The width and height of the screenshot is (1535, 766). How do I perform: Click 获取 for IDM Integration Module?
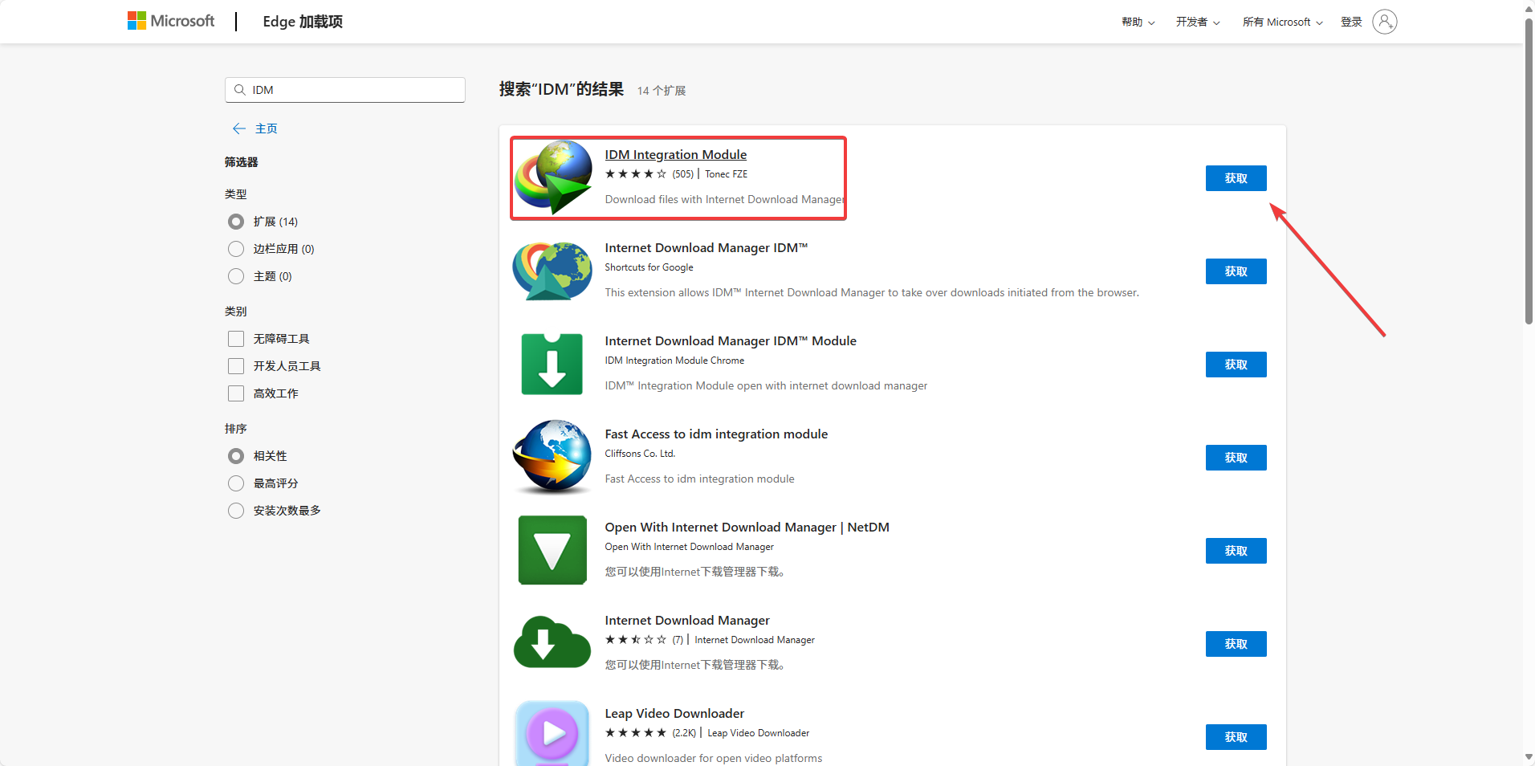(1236, 178)
